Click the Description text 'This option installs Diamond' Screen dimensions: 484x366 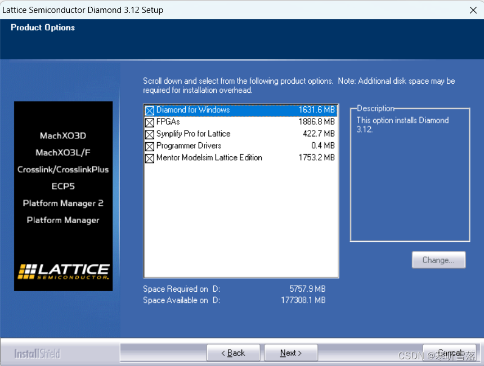[x=402, y=120]
